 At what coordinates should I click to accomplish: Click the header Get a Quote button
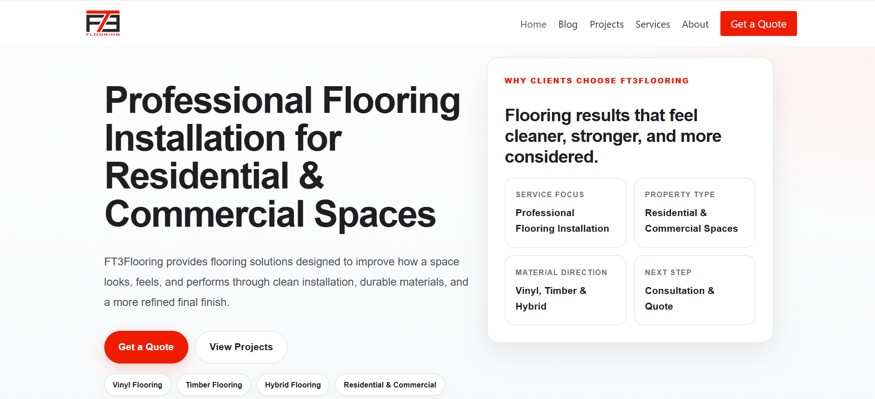click(758, 23)
